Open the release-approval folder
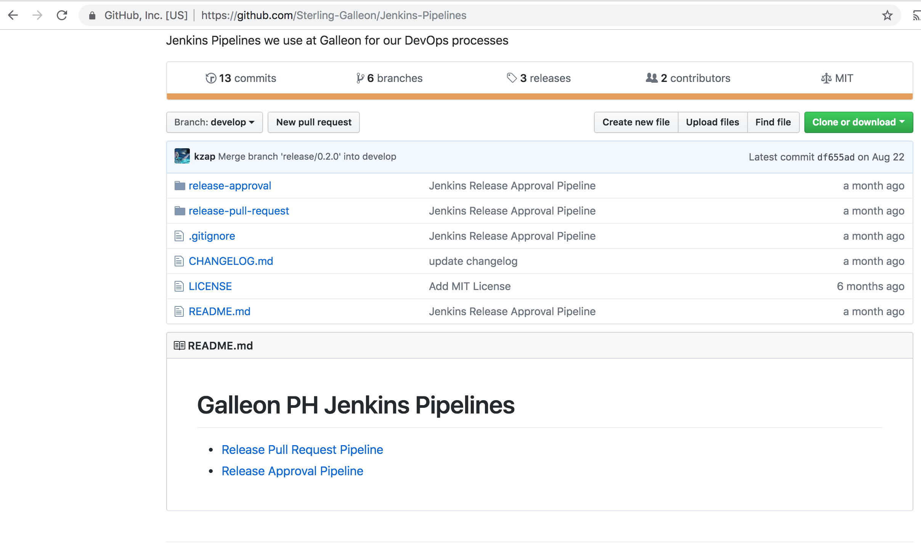The height and width of the screenshot is (545, 921). click(x=230, y=186)
